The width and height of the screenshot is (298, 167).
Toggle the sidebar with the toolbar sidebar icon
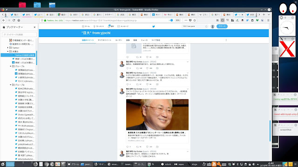223,20
